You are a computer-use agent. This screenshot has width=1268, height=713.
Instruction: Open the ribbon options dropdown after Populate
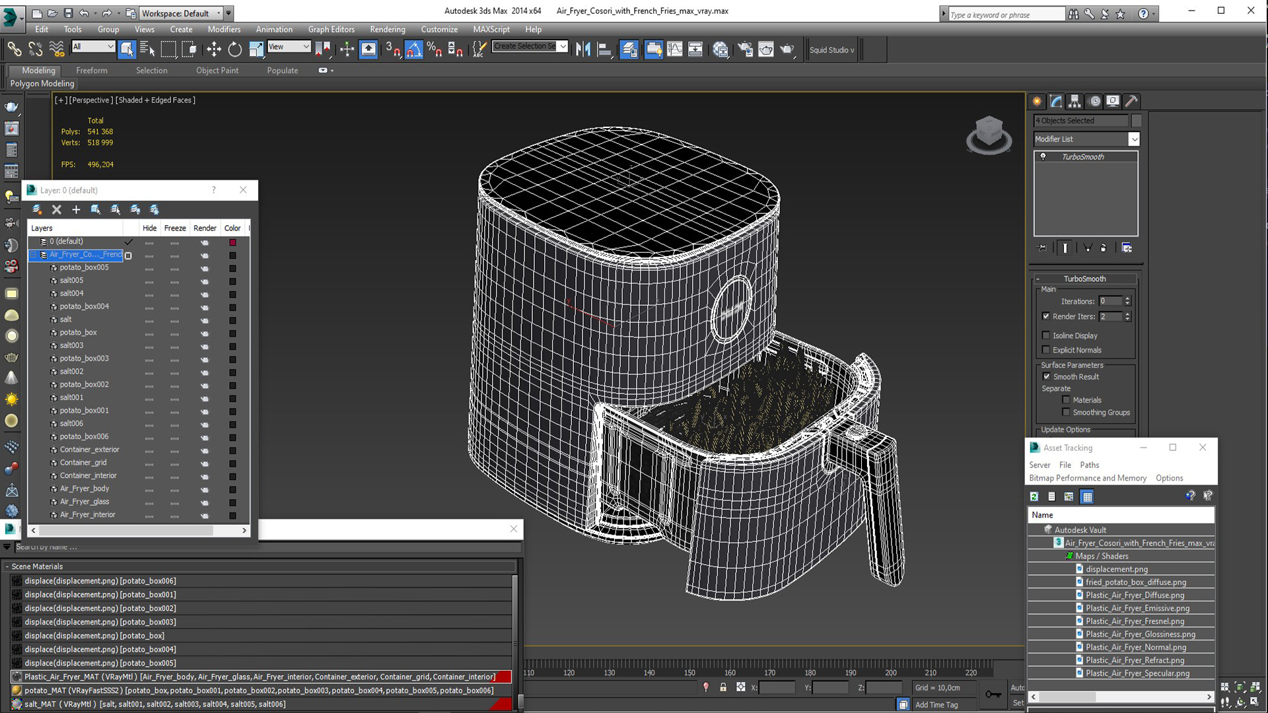click(x=326, y=70)
